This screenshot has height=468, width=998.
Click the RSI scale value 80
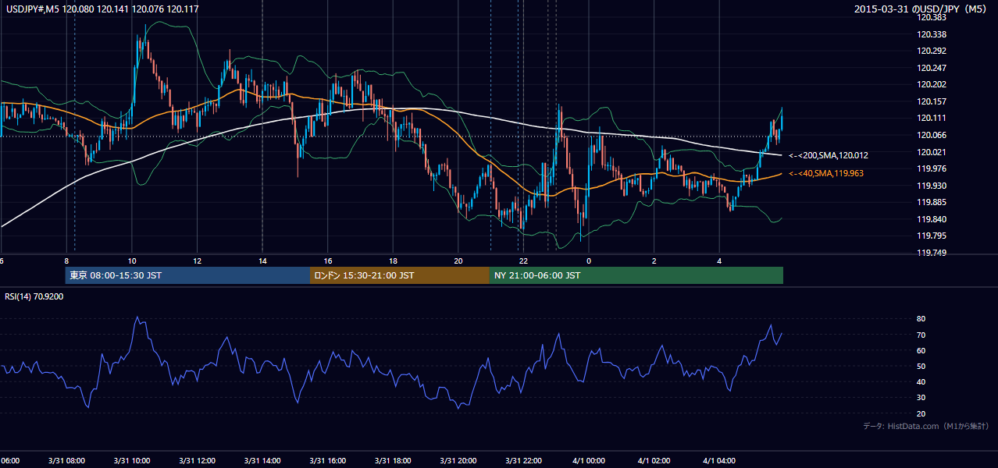921,319
